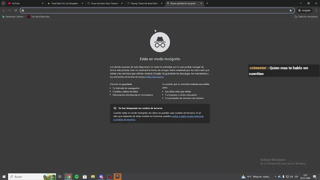This screenshot has width=320, height=180.
Task: Open network settings tray icon
Action: [x=287, y=177]
